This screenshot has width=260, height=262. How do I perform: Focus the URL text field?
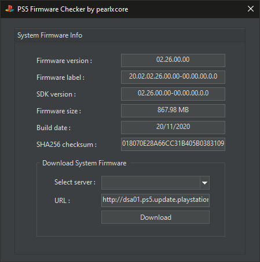point(155,200)
